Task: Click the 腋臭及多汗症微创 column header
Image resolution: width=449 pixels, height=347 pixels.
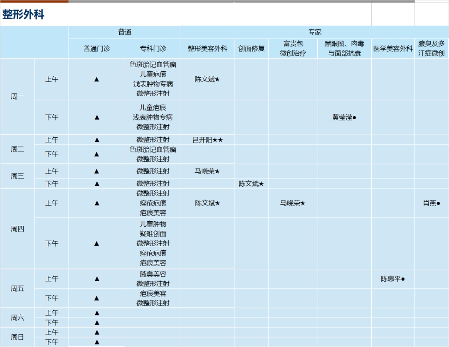Action: tap(431, 48)
